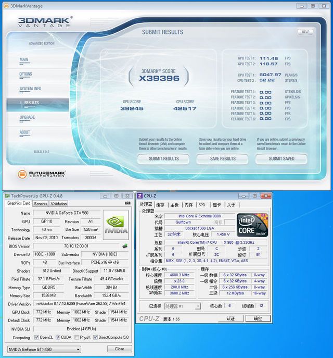Click the Socket 1366 LGA value
This screenshot has width=333, height=358.
point(200,228)
